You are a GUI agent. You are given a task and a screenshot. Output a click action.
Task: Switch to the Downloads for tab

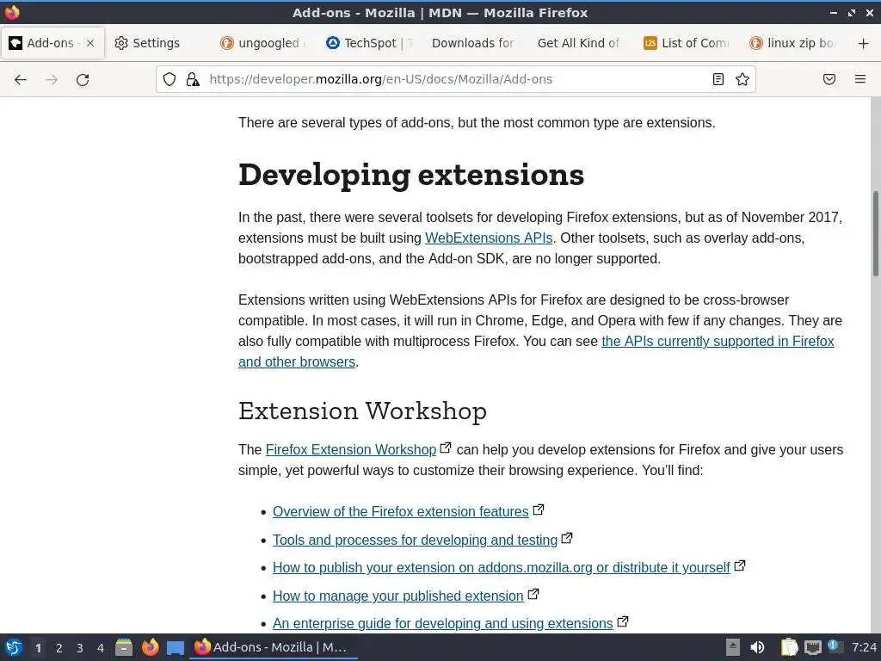[x=473, y=43]
